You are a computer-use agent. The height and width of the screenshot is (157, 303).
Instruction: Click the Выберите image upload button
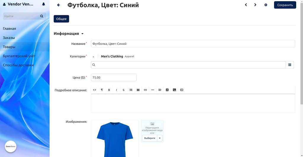[x=149, y=138]
